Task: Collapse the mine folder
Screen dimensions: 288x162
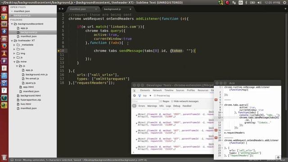Action: 14,62
